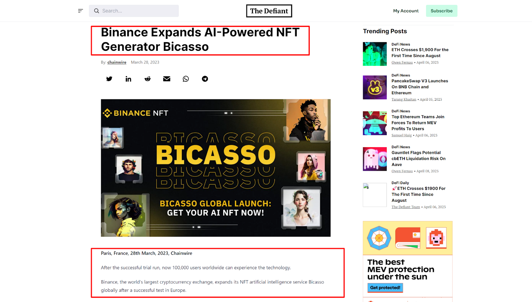Image resolution: width=532 pixels, height=302 pixels.
Task: Read 'ETH Crosses $1,900 For the First Time Since August'
Action: tap(420, 53)
